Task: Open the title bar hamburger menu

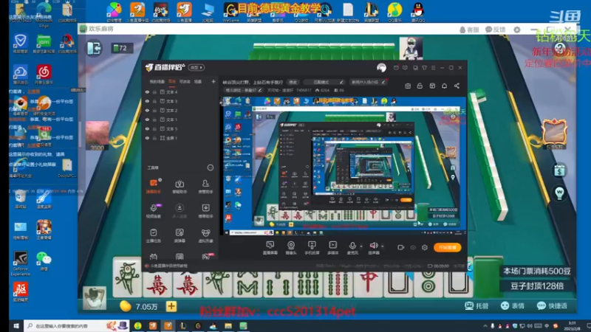Action: coord(434,68)
